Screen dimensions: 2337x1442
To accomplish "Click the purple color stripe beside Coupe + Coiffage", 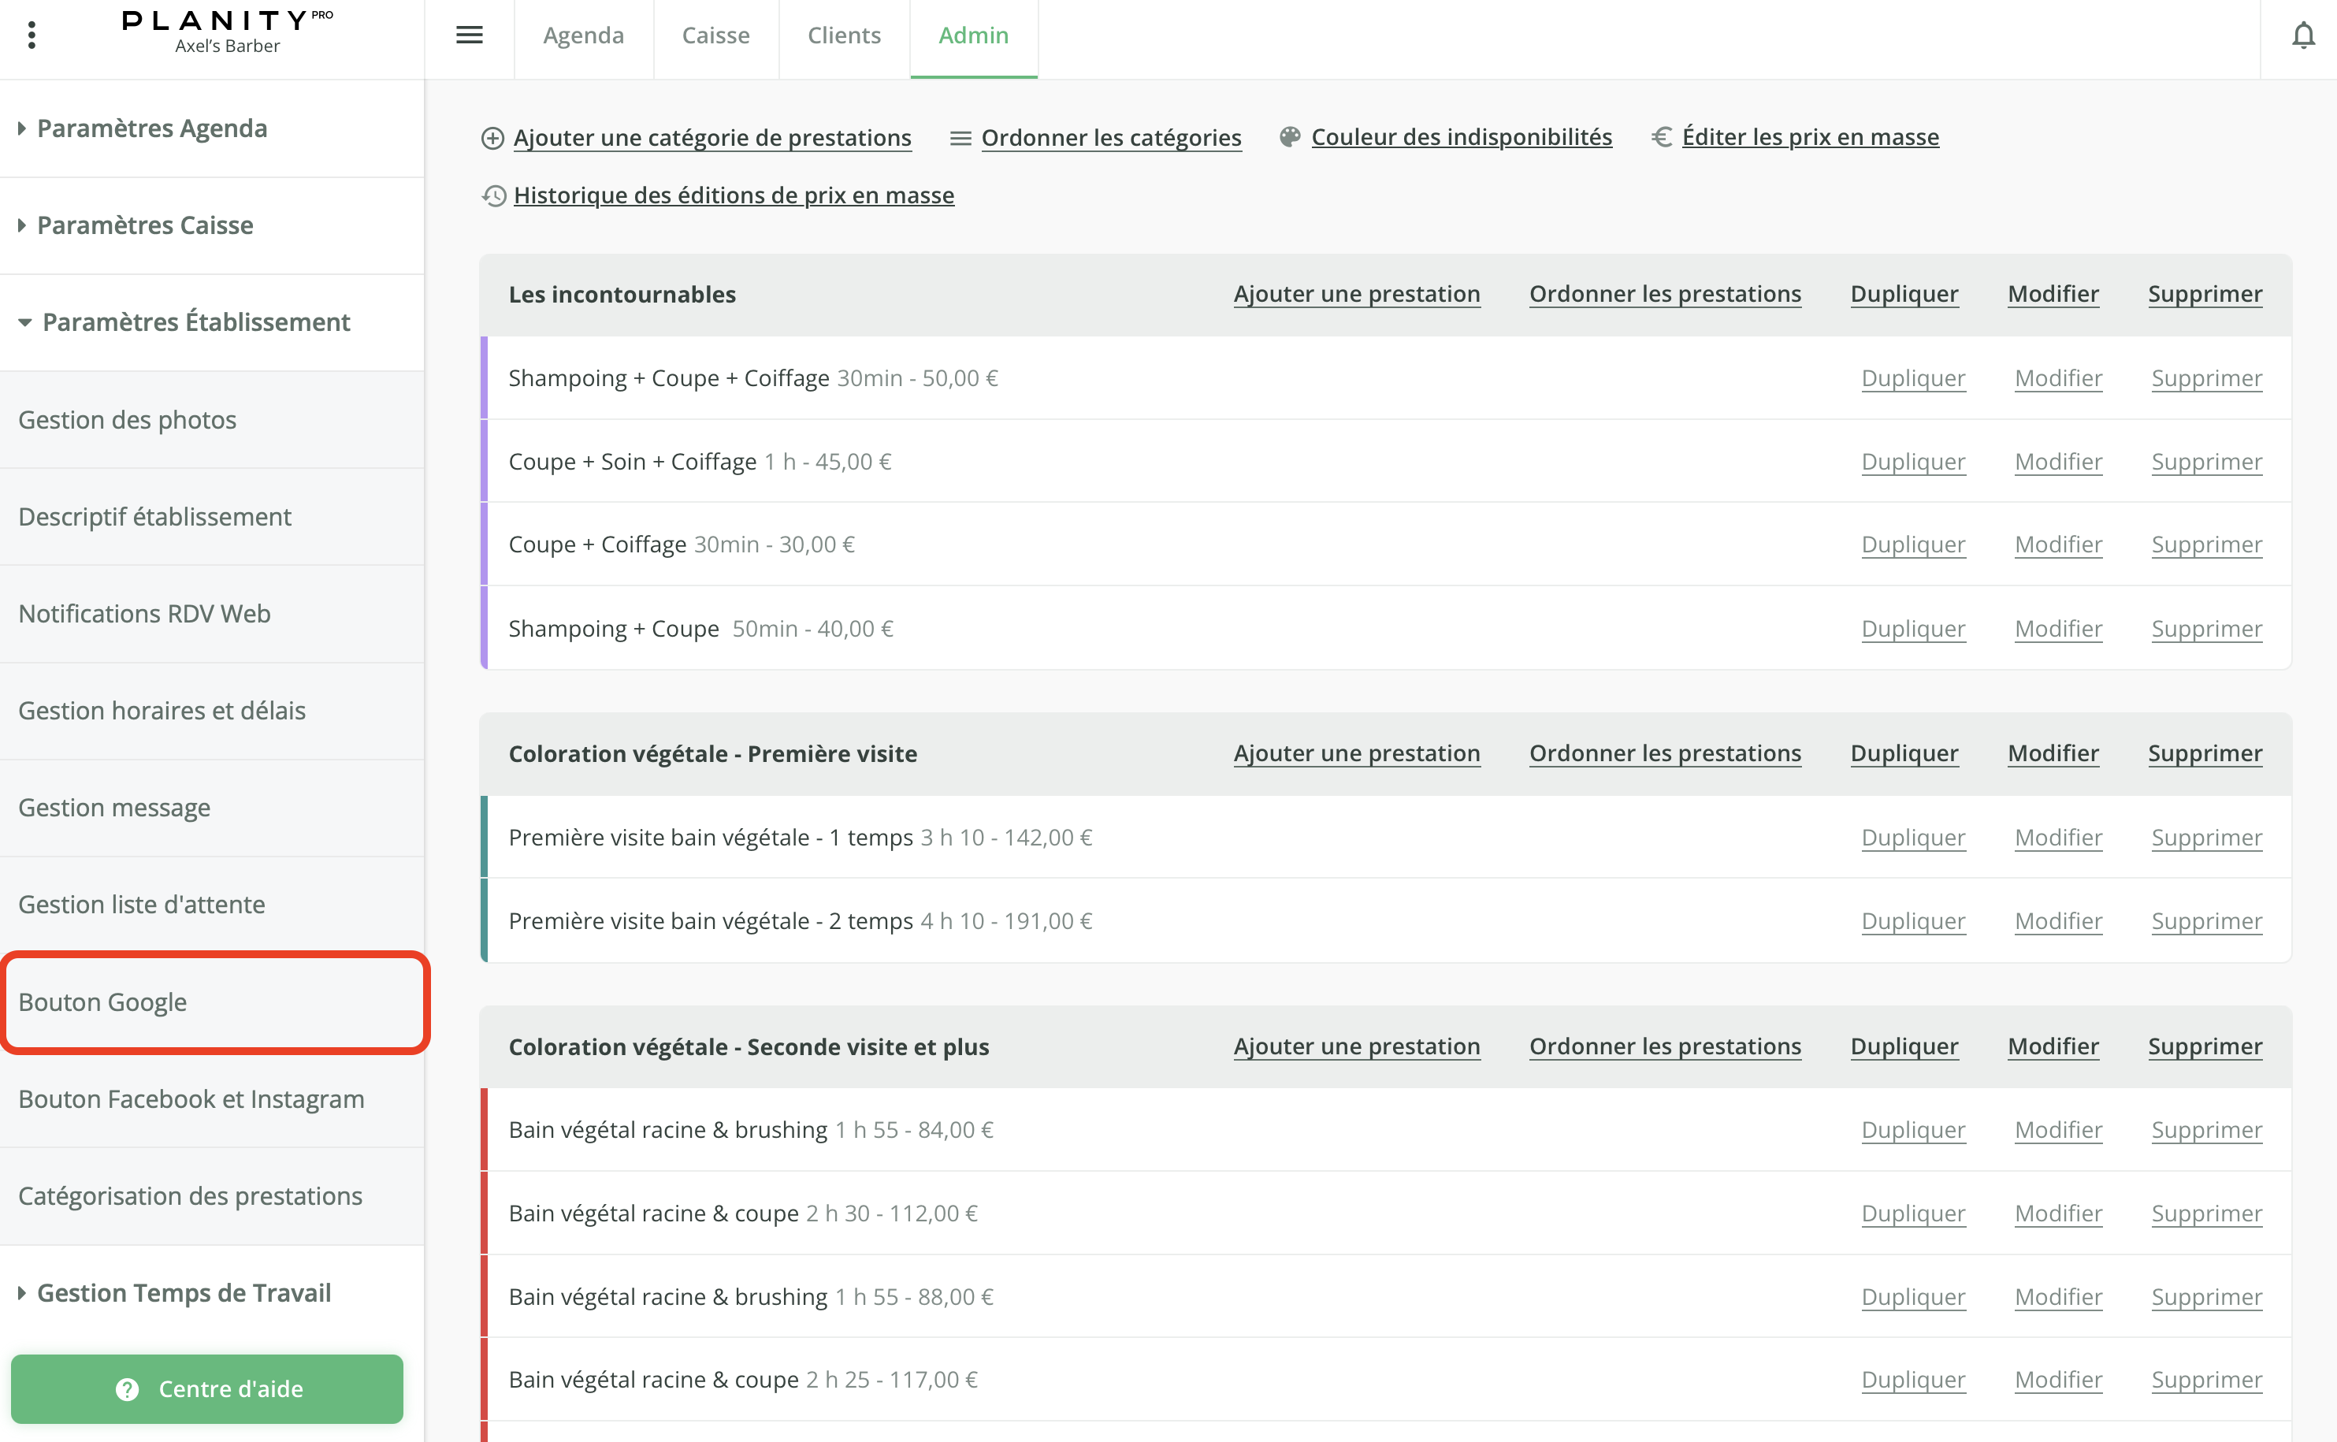I will point(485,544).
